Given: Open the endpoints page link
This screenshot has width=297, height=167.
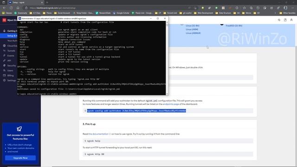Looking at the screenshot, I should point(171,104).
